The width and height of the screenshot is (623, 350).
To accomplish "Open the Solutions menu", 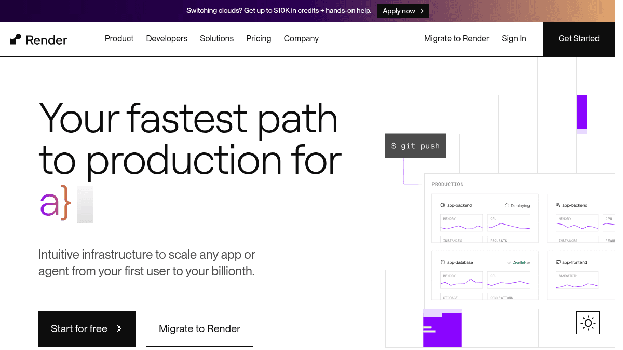I will coord(216,39).
